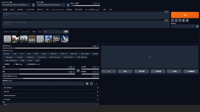Open the script dropdown showing None
This screenshot has height=112, width=200.
(x=51, y=104)
